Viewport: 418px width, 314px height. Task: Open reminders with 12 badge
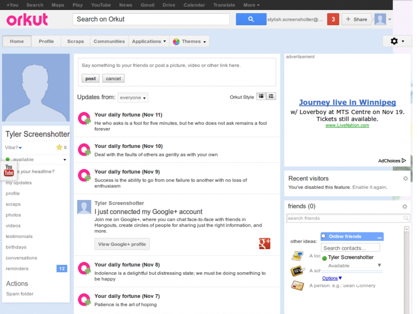(x=36, y=268)
